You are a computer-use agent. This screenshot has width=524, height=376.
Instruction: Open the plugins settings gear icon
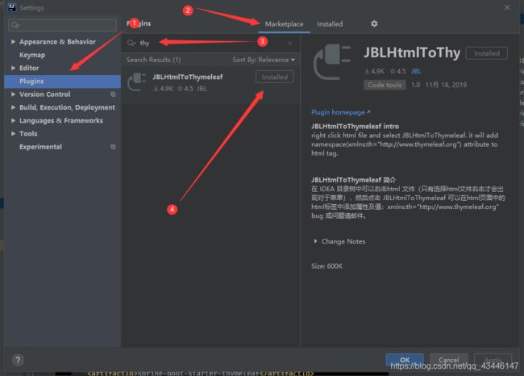click(x=374, y=23)
